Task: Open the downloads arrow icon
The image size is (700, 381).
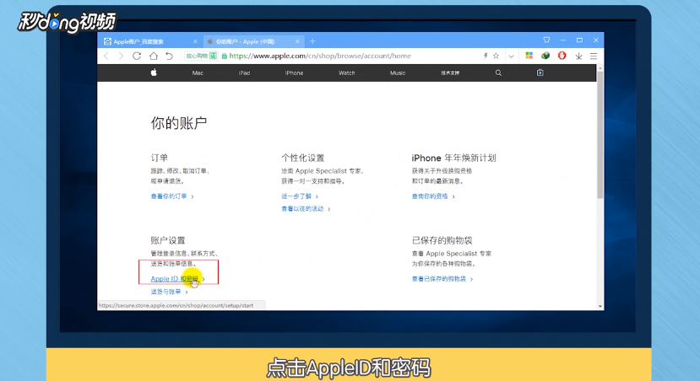Action: tap(578, 56)
